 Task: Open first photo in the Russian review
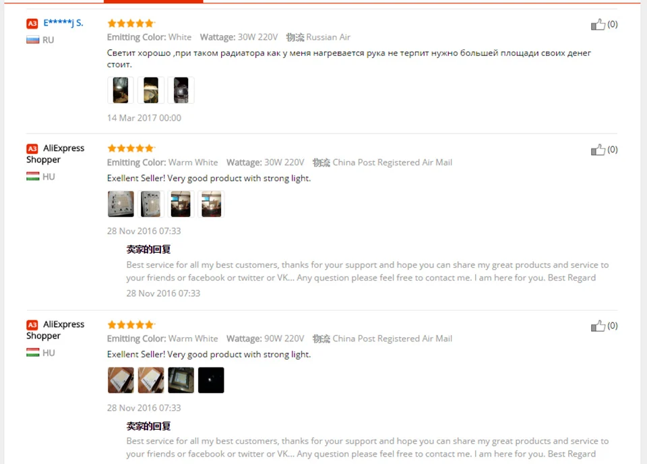pyautogui.click(x=121, y=90)
